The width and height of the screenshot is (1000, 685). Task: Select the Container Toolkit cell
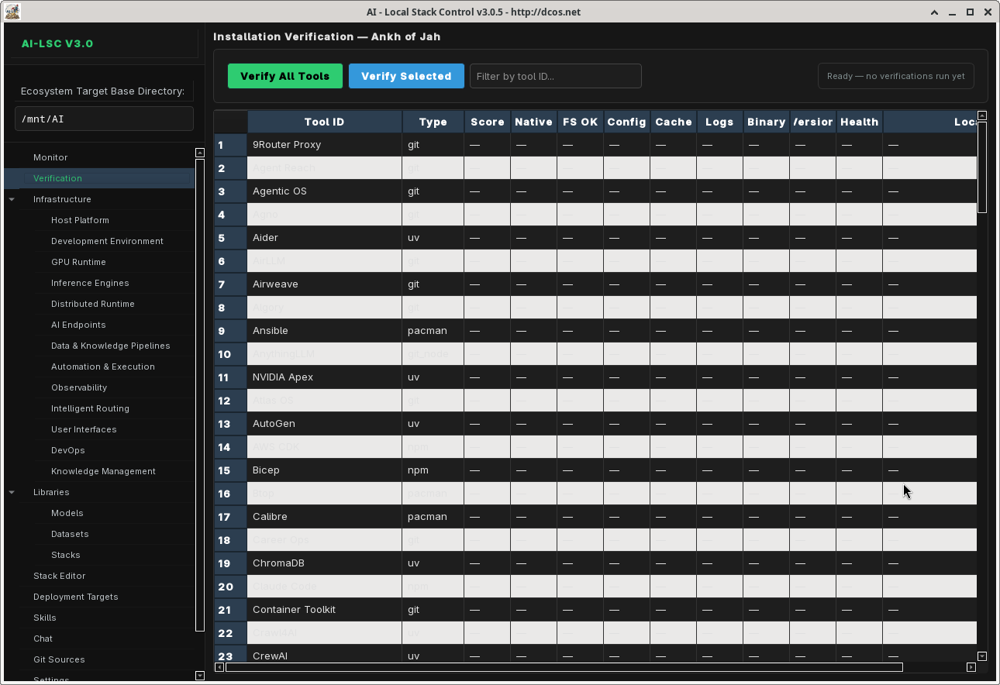point(325,610)
